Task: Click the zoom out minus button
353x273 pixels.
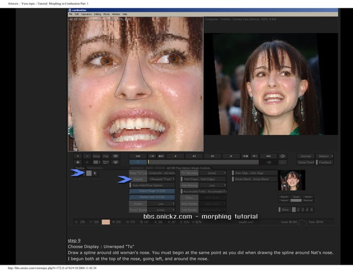Action: (87, 156)
